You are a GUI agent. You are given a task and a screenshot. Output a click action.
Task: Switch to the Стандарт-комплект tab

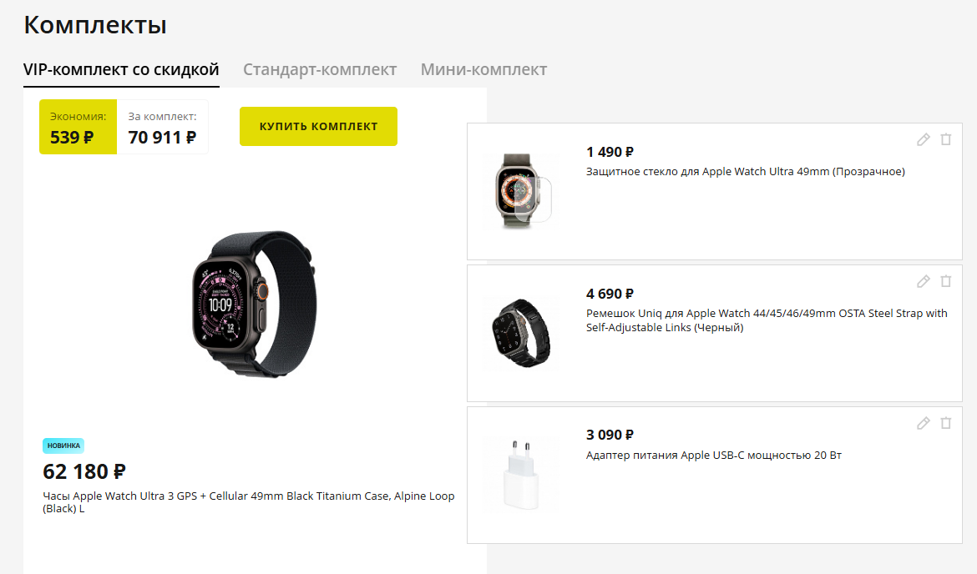coord(320,69)
